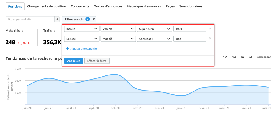This screenshot has height=117, width=278.
Task: Click the info icon beside Trafic
Action: (x=55, y=31)
